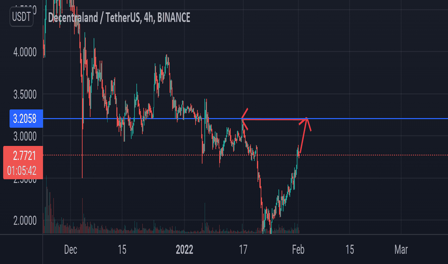Select the blue 3.2058 price line label

[26, 119]
